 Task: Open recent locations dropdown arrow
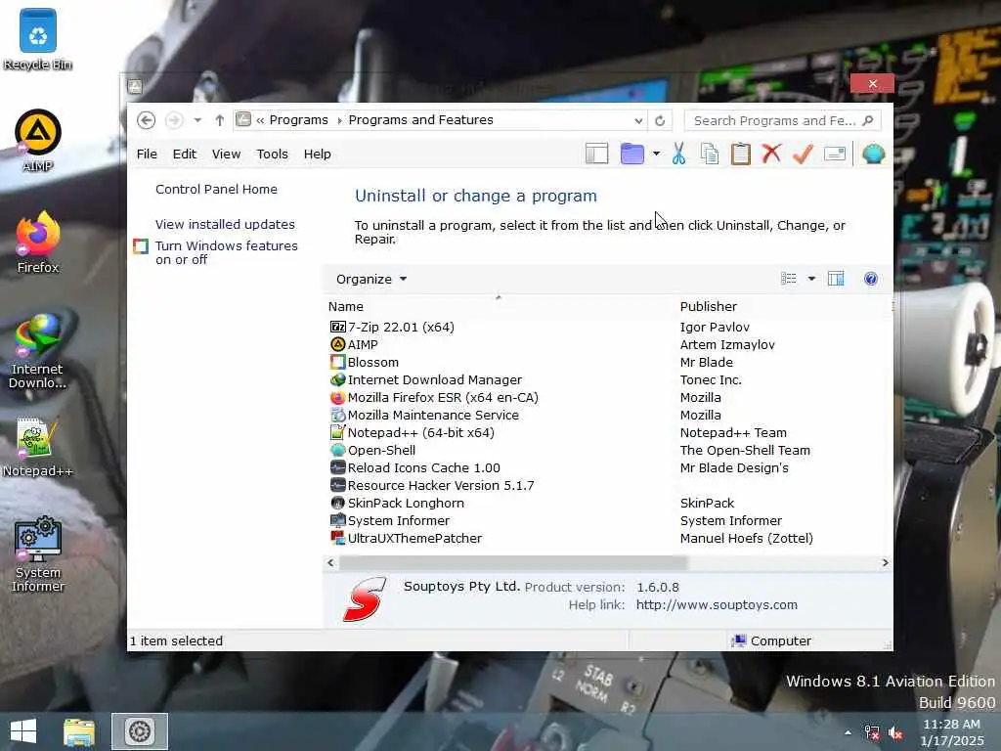[x=197, y=120]
